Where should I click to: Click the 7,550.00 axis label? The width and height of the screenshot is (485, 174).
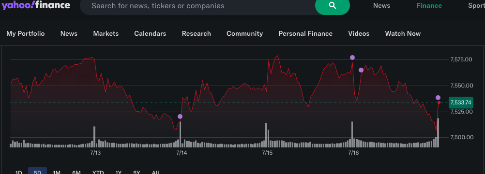[461, 85]
